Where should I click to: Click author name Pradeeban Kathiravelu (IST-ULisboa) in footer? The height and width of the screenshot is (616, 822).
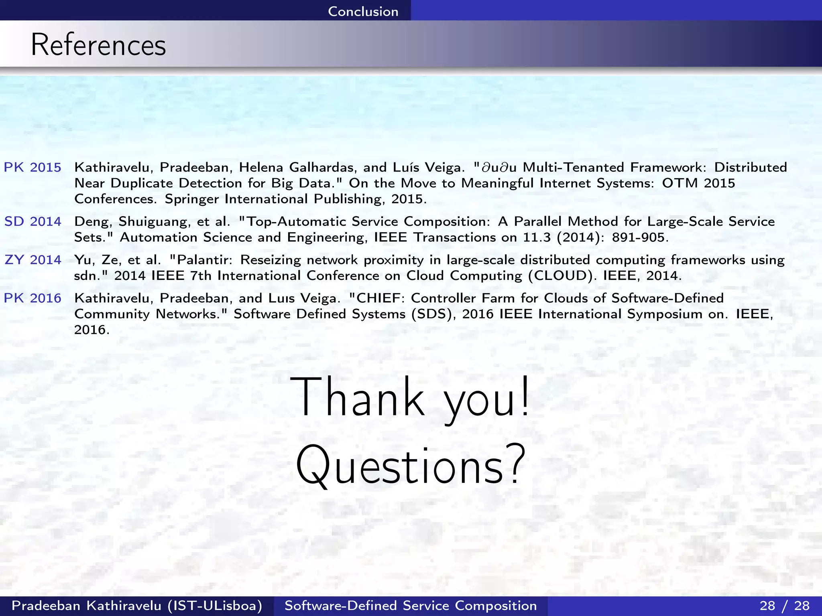pyautogui.click(x=137, y=606)
